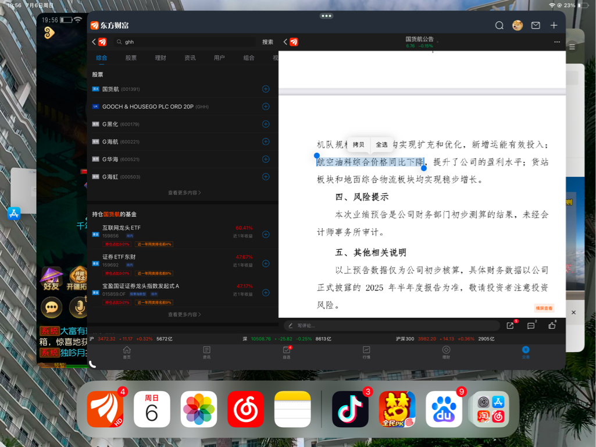Image resolution: width=596 pixels, height=447 pixels.
Task: Add 国货航 (001391) to watchlist
Action: coord(266,89)
